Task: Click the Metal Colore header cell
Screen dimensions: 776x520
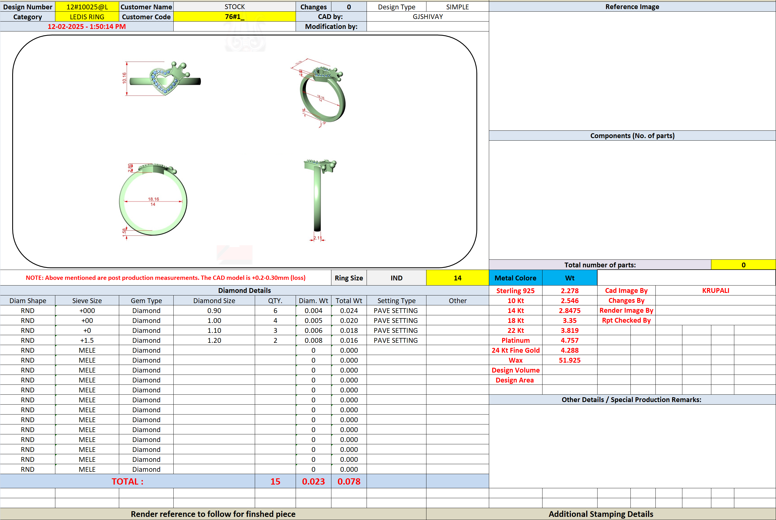Action: tap(515, 278)
